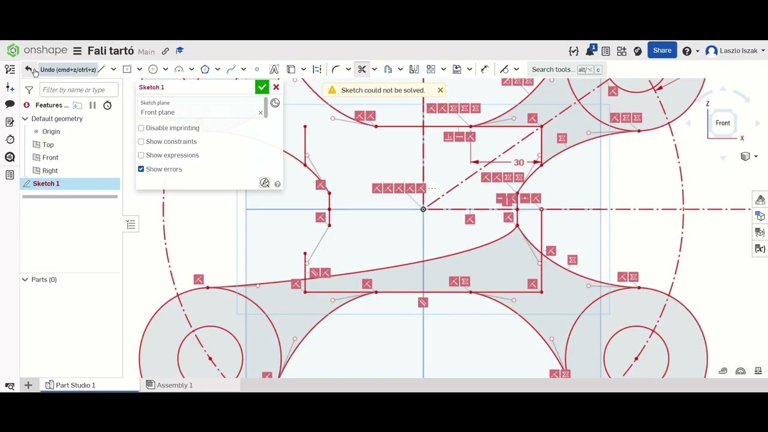Open the App Store grid-plus icon

pos(622,51)
